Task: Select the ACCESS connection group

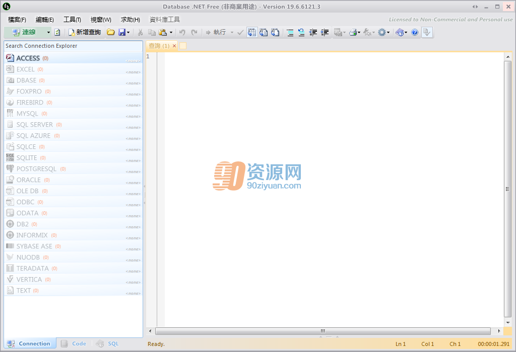Action: point(74,58)
